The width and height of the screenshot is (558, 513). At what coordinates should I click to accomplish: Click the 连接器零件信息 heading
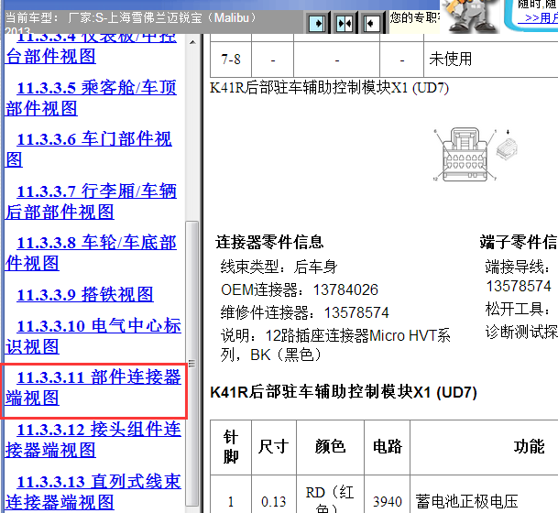pyautogui.click(x=269, y=242)
